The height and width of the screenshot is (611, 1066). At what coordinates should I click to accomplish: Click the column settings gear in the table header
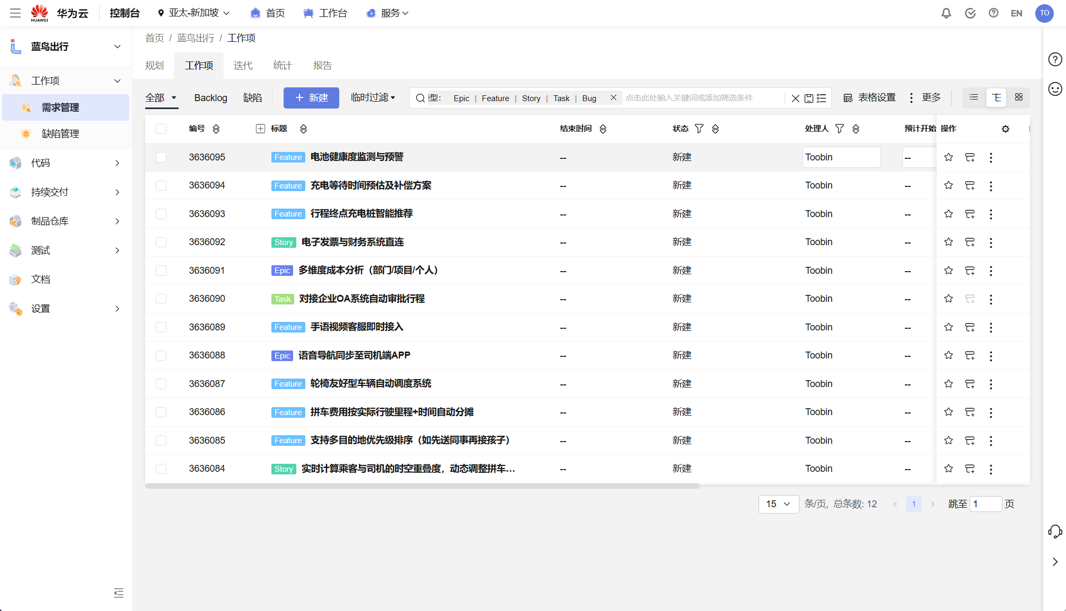(x=1006, y=129)
